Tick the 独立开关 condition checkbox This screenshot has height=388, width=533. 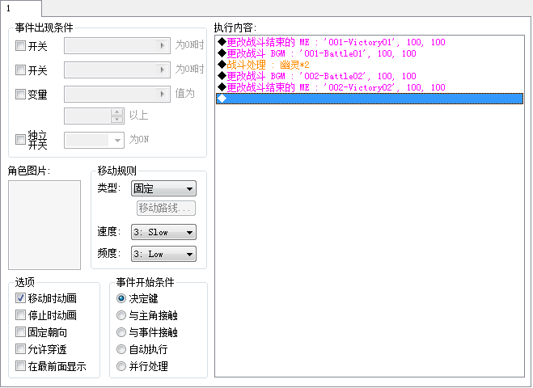[x=20, y=139]
